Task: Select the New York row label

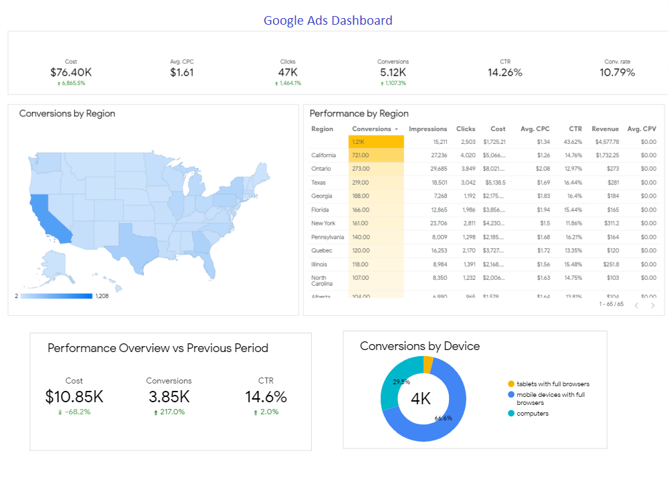Action: pyautogui.click(x=323, y=224)
